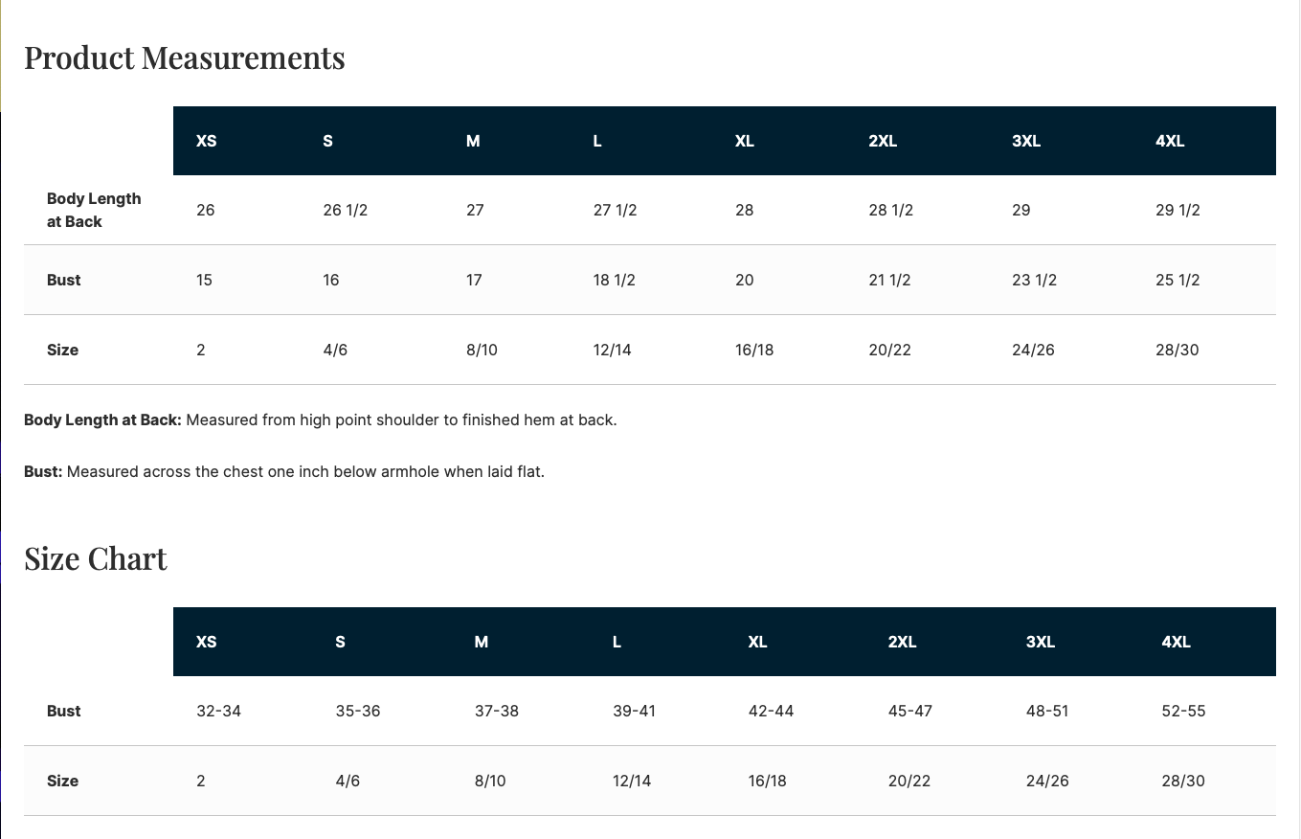This screenshot has height=839, width=1301.
Task: Click the Product Measurements heading
Action: point(184,57)
